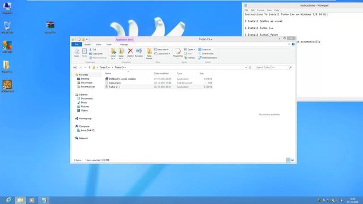
Task: Select Network in the navigation pane
Action: point(82,138)
